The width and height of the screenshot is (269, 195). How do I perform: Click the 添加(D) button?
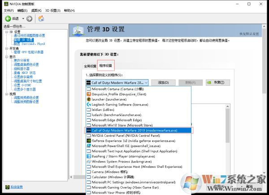(x=163, y=83)
